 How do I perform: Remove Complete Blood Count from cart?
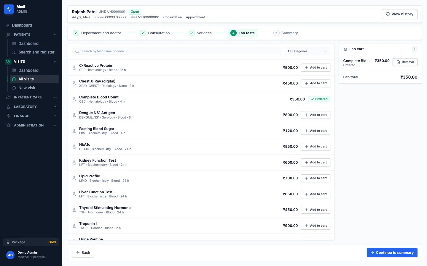405,62
